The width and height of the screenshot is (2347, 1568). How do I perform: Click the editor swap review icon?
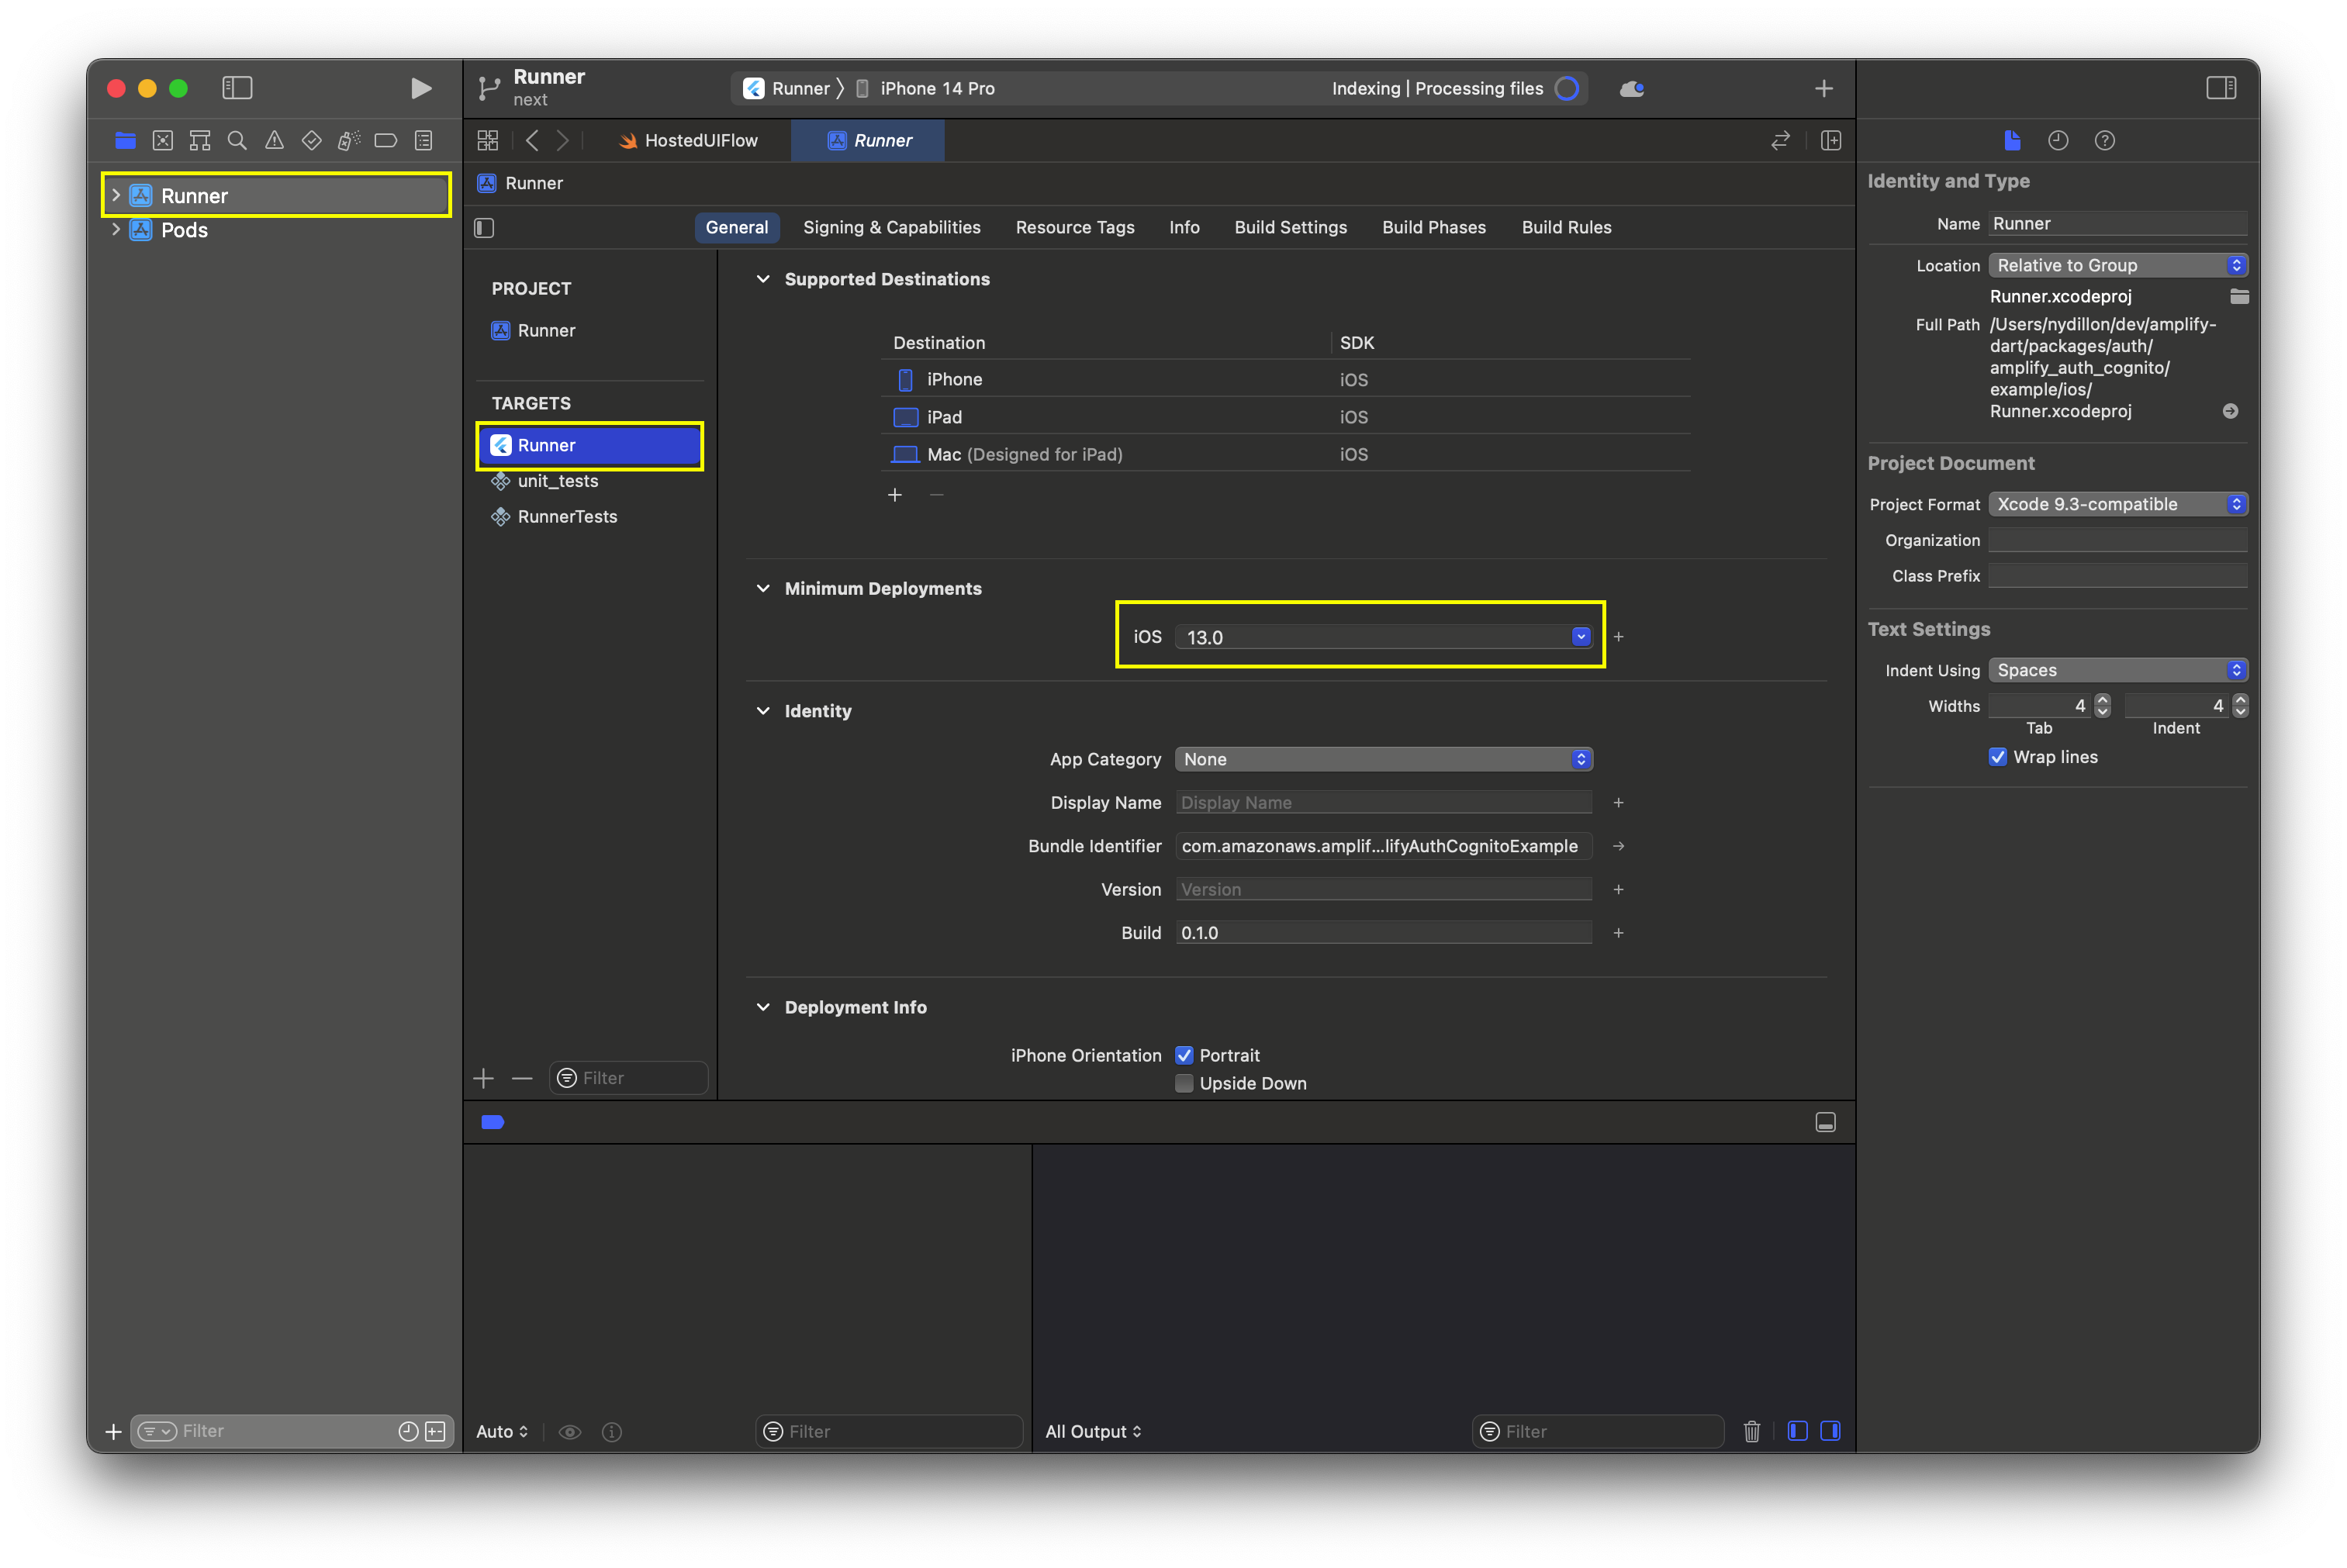(x=1781, y=141)
